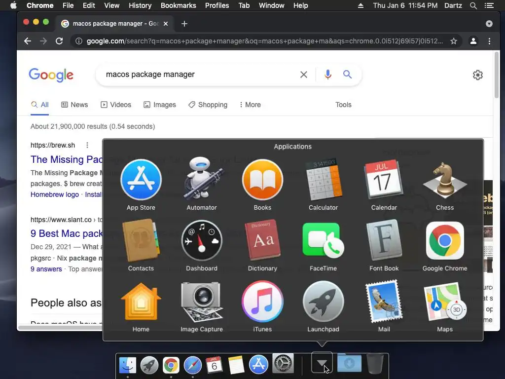Image resolution: width=505 pixels, height=379 pixels.
Task: Open the search Tools options
Action: (343, 105)
